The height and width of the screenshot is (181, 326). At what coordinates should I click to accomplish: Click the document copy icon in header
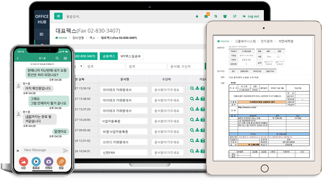click(216, 16)
